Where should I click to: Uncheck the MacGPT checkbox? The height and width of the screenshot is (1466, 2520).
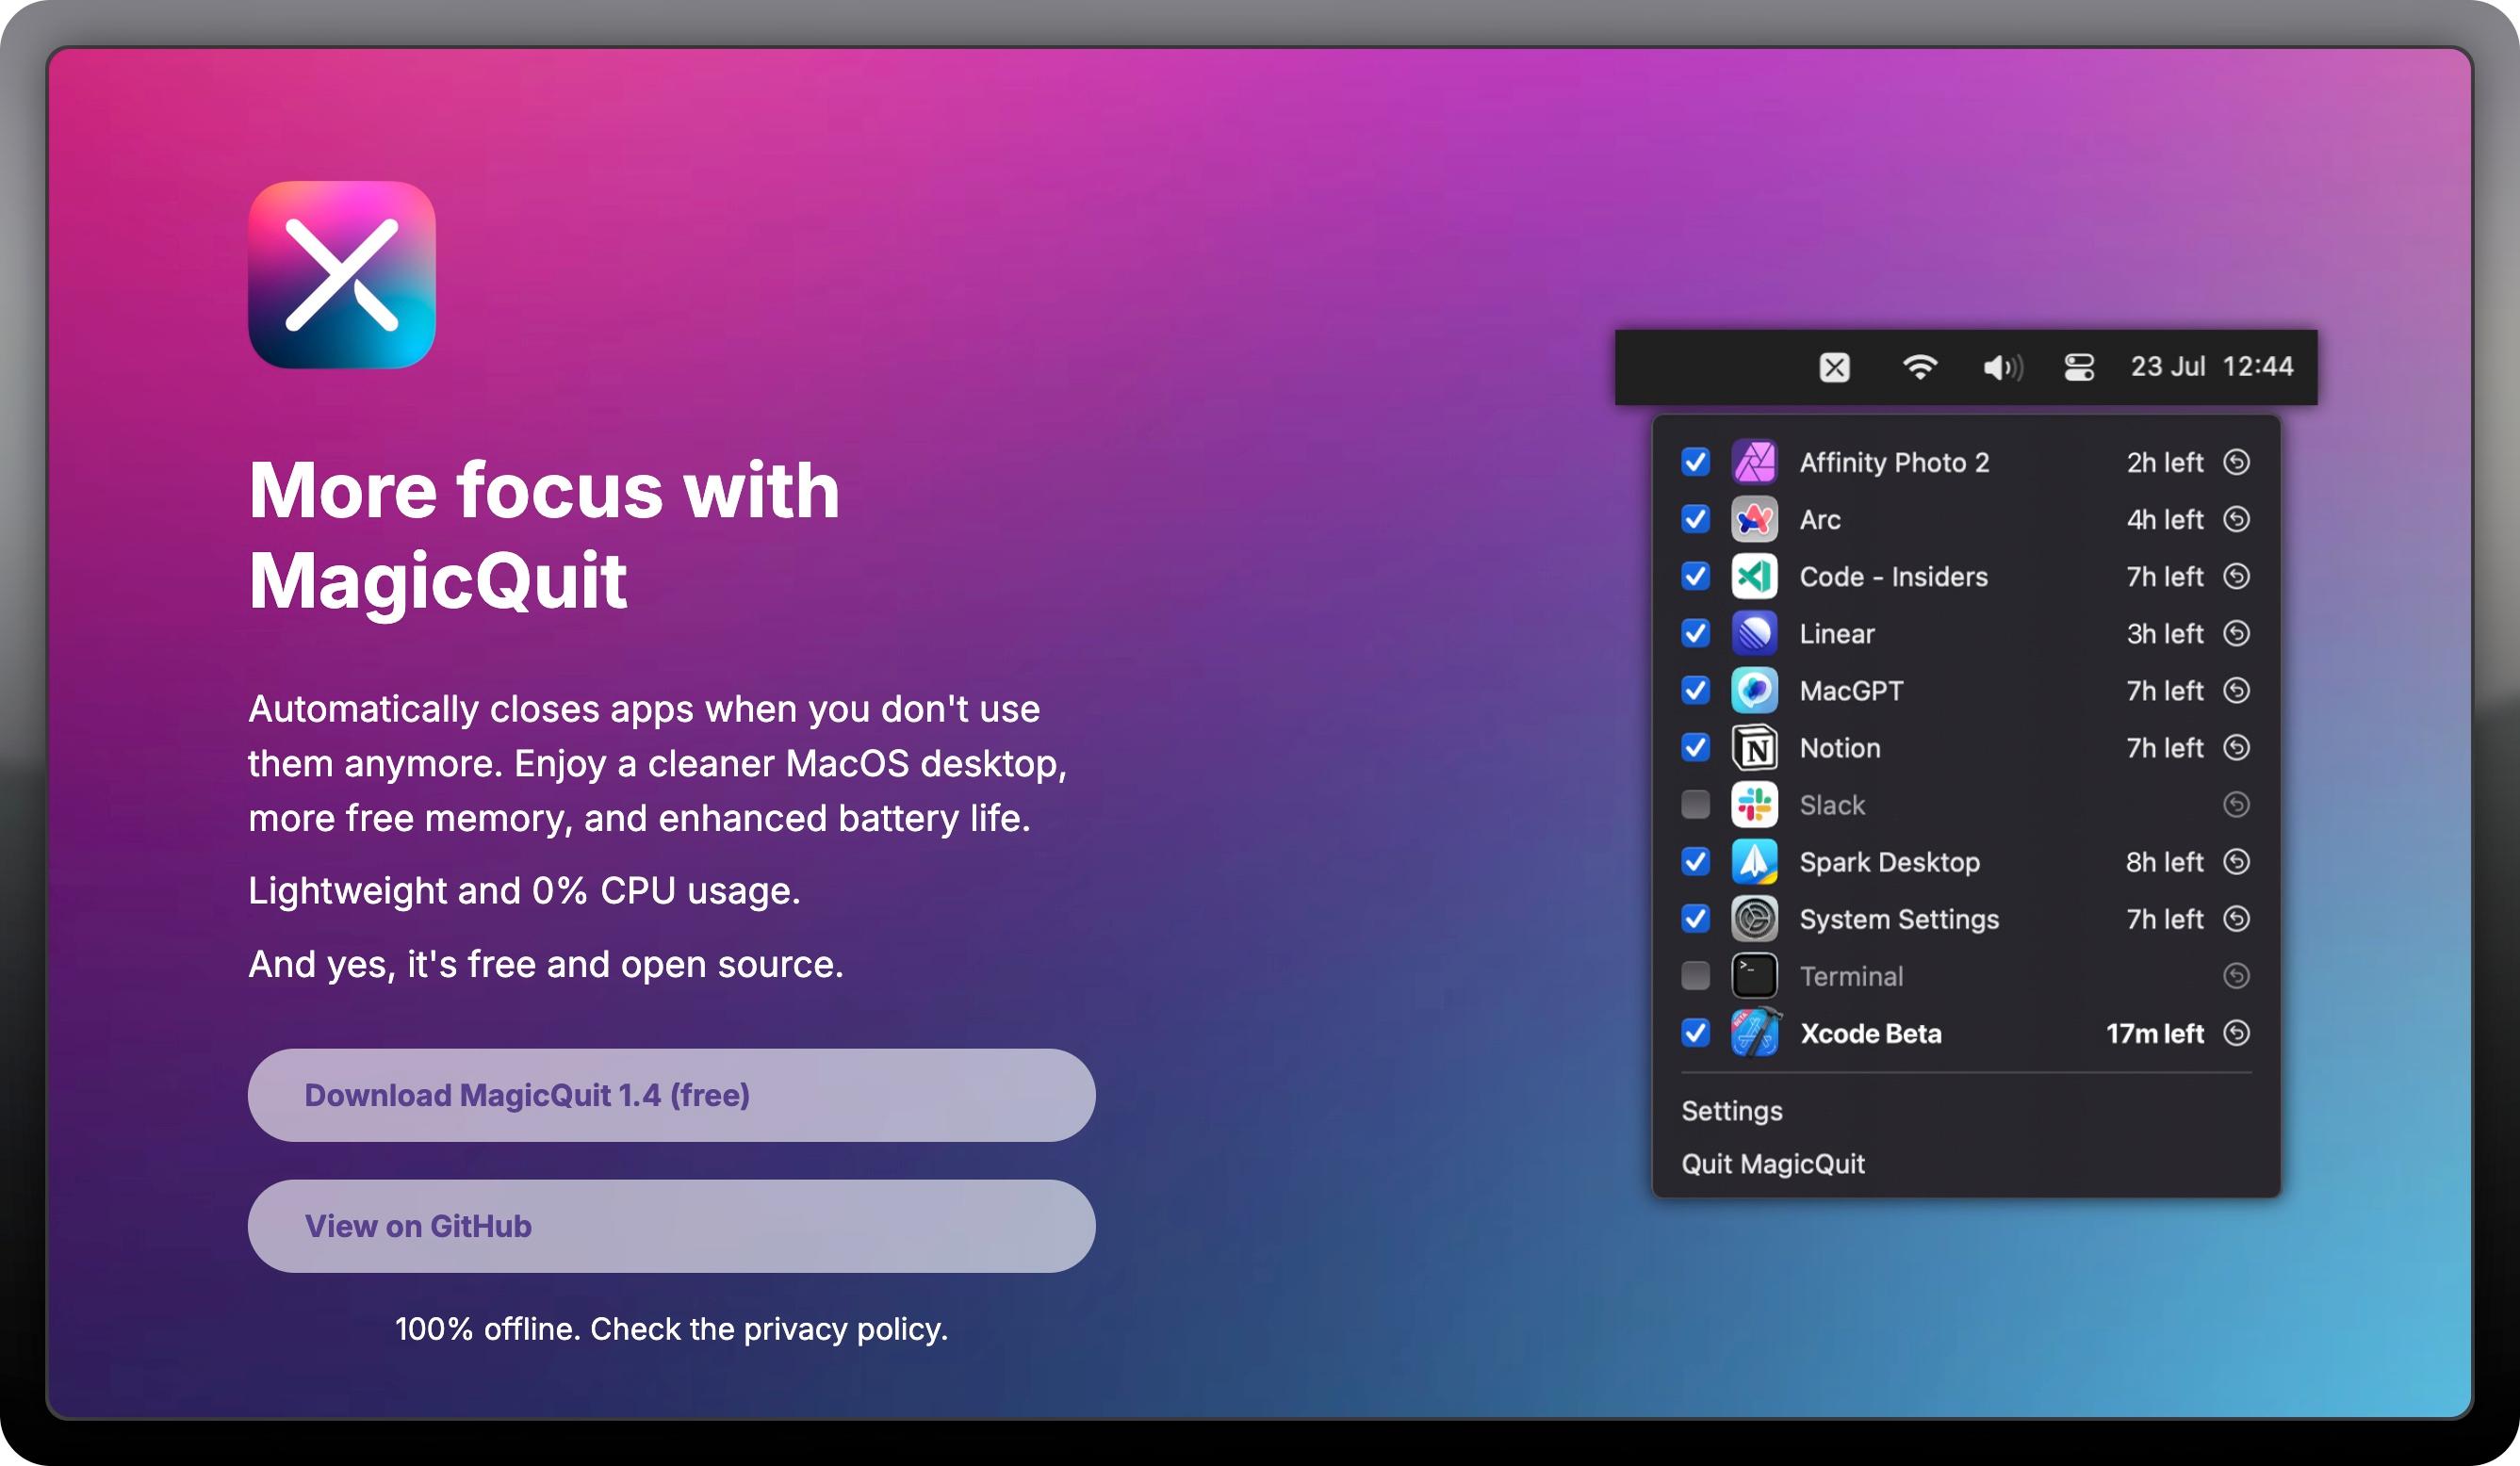click(x=1695, y=690)
